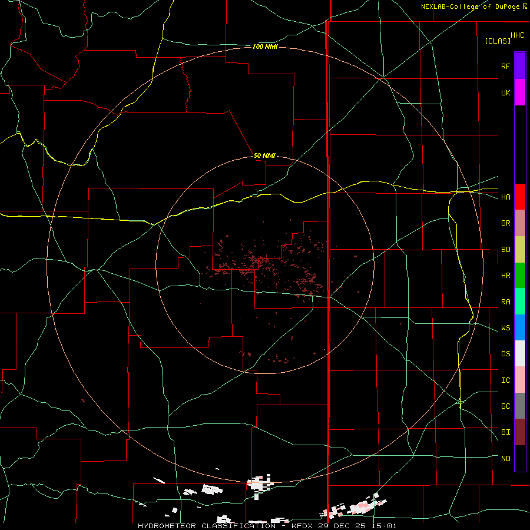Image resolution: width=530 pixels, height=530 pixels.
Task: Click the DS white legend swatch
Action: point(520,353)
